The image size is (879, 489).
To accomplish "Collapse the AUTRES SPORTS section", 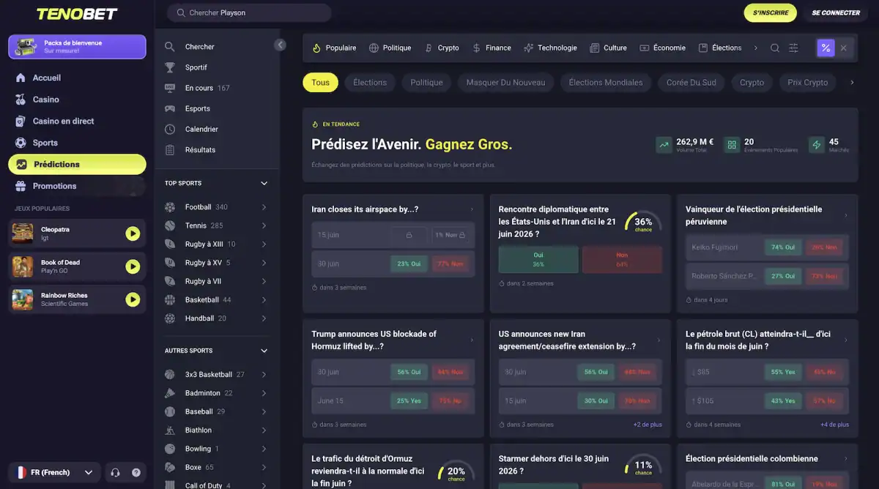I will coord(264,351).
